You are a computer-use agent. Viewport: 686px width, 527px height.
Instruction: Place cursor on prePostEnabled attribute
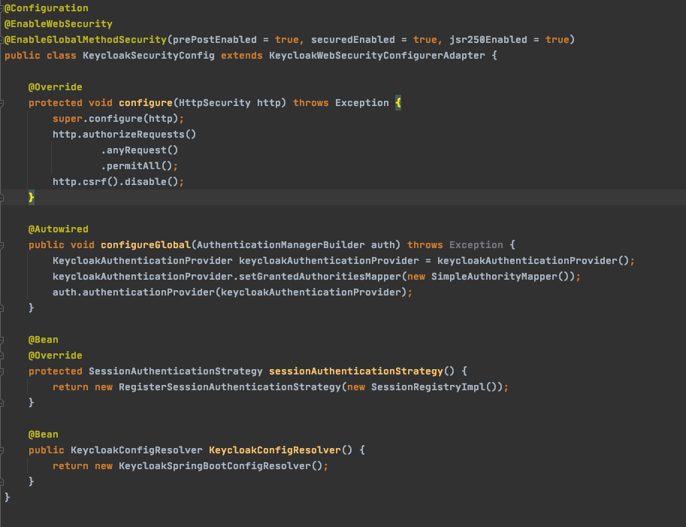coord(215,40)
